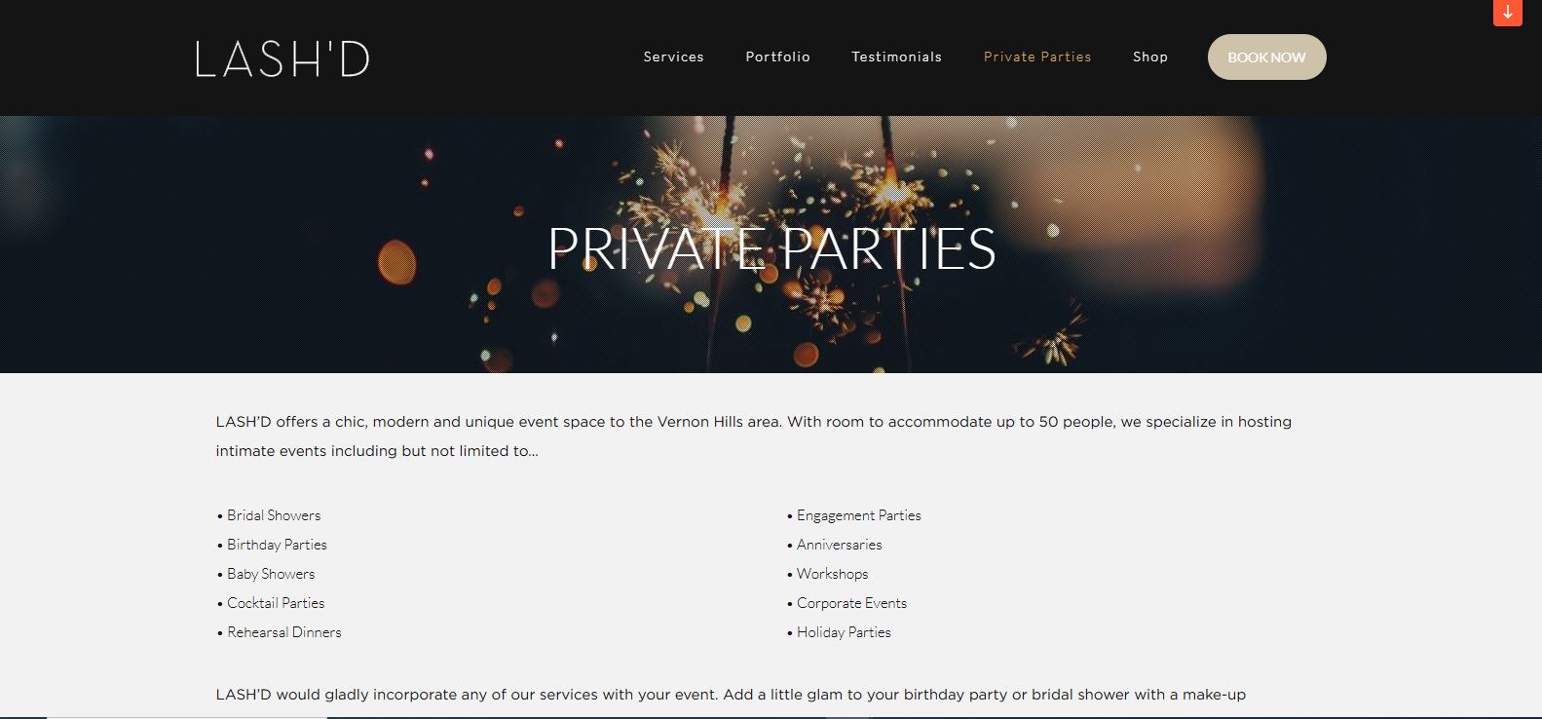Open the Testimonials nav link
Image resolution: width=1542 pixels, height=719 pixels.
coord(896,57)
